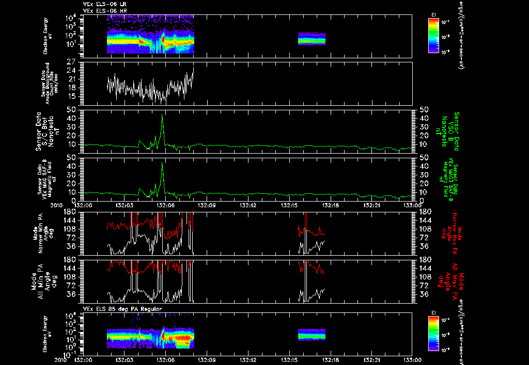The width and height of the screenshot is (529, 365).
Task: Click '132:18' on the bottom spectrogram time axis
Action: tap(330, 360)
